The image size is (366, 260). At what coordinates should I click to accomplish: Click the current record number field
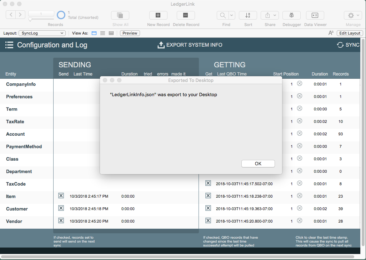pos(41,14)
